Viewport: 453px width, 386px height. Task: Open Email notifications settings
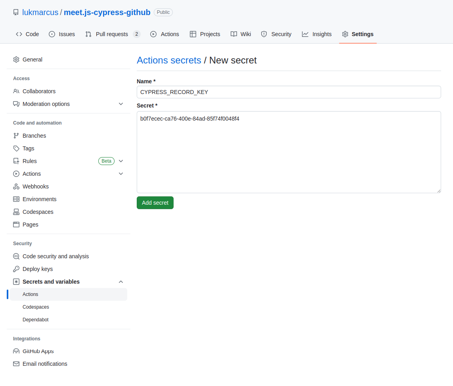69,364
